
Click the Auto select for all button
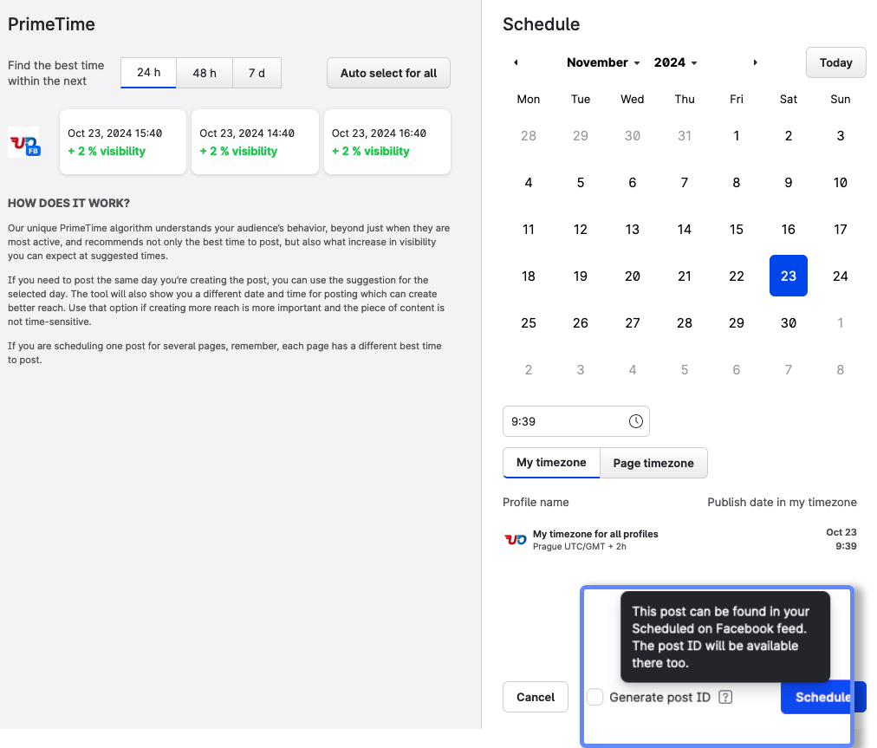click(x=388, y=73)
